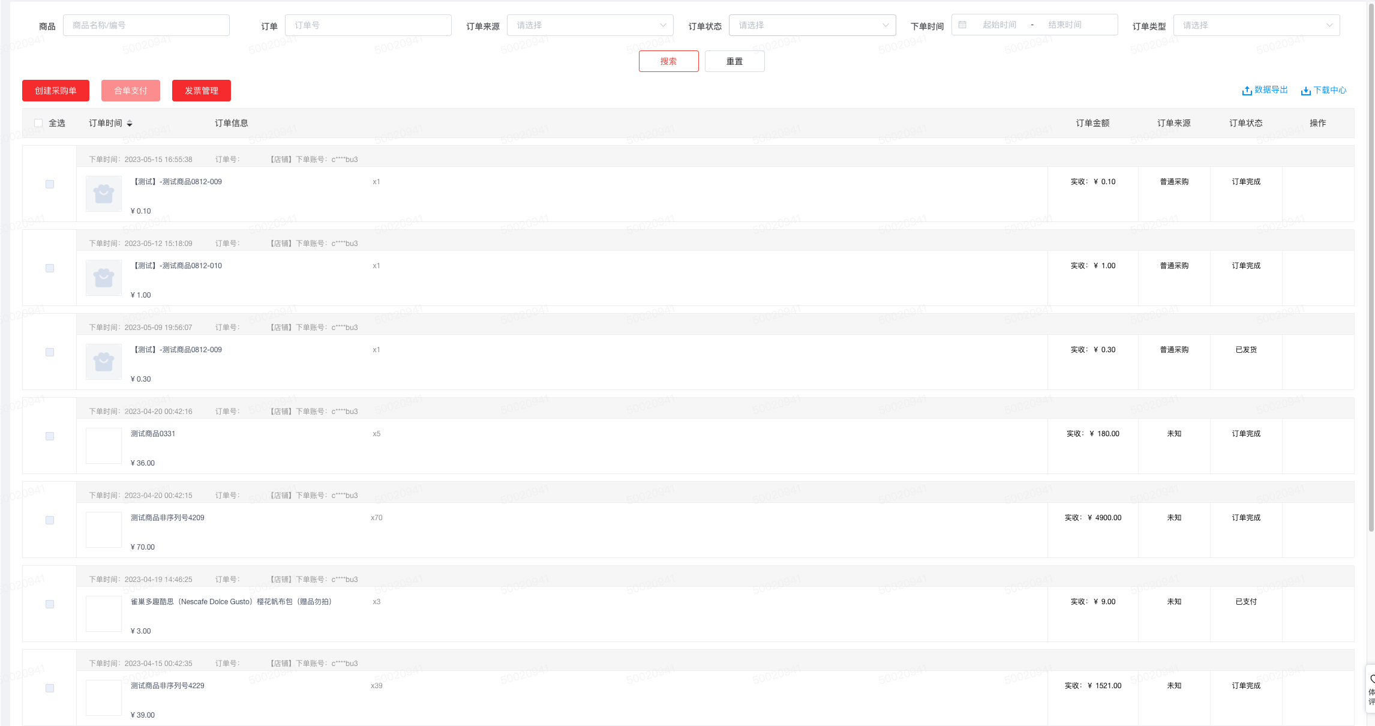Sort by the 订单时间 column header
Image resolution: width=1375 pixels, height=726 pixels.
[x=106, y=123]
